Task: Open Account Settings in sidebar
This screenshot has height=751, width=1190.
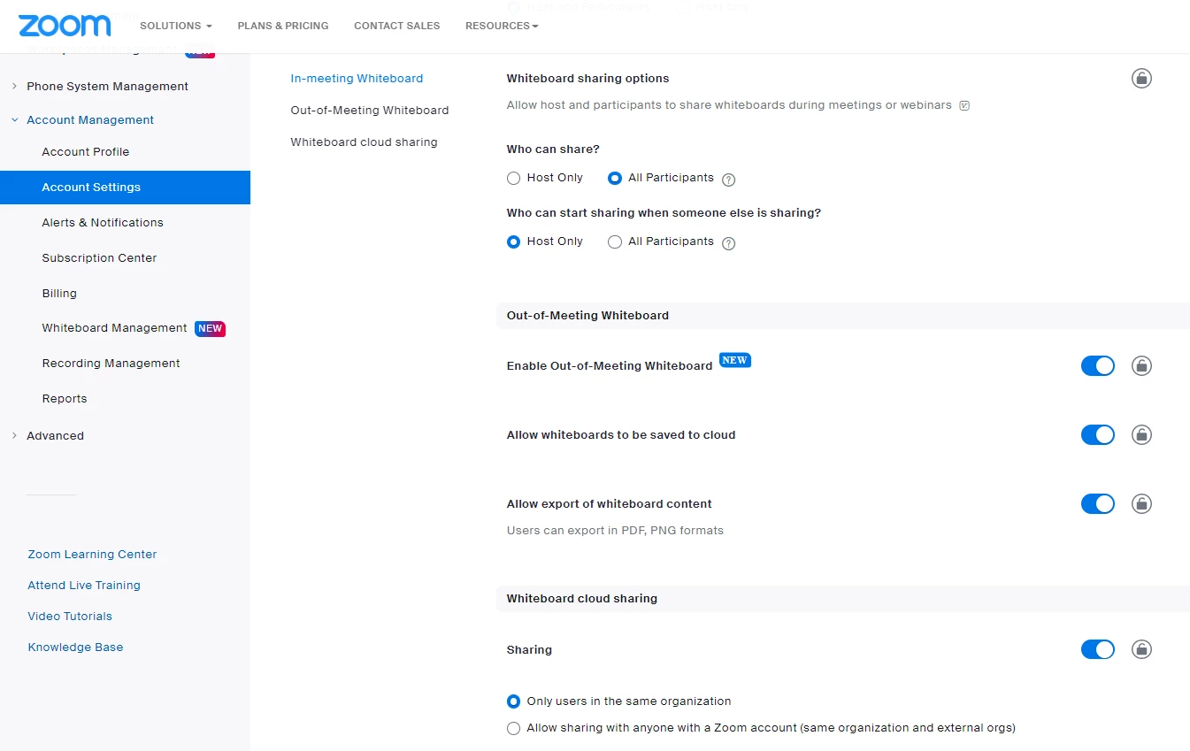Action: [x=125, y=188]
